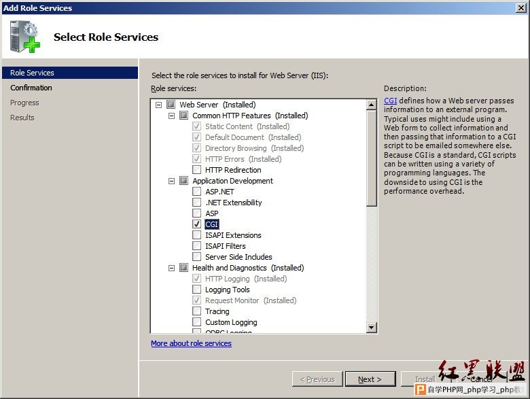Select Request Monitor (Installed) row
The image size is (530, 399).
point(251,300)
